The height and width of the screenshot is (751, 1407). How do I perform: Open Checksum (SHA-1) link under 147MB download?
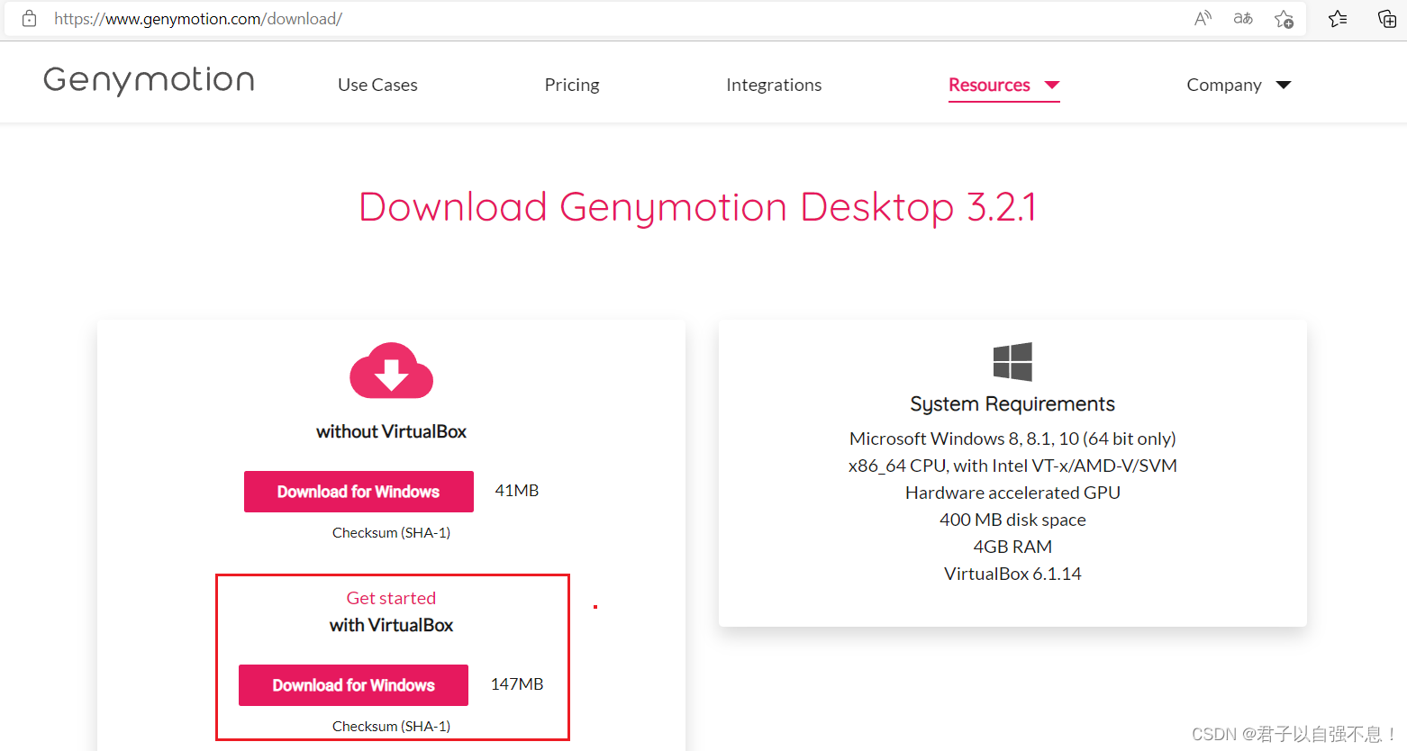pyautogui.click(x=391, y=727)
